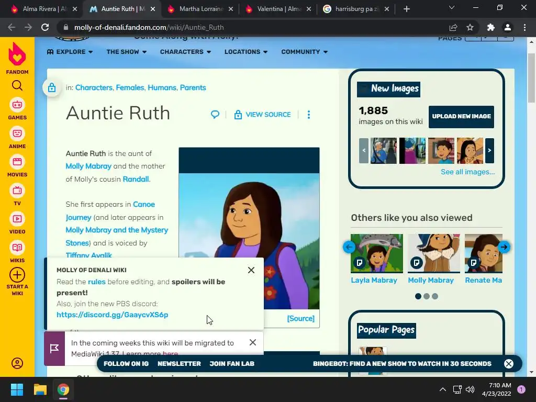The image size is (536, 402).
Task: Open the Randall link
Action: [x=136, y=179]
